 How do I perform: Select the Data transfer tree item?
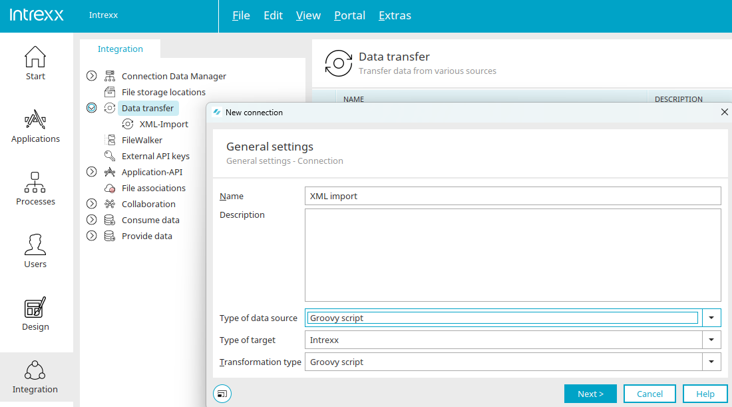148,108
